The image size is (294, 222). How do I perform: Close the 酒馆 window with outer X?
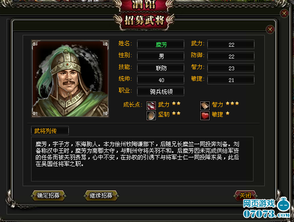pos(284,14)
